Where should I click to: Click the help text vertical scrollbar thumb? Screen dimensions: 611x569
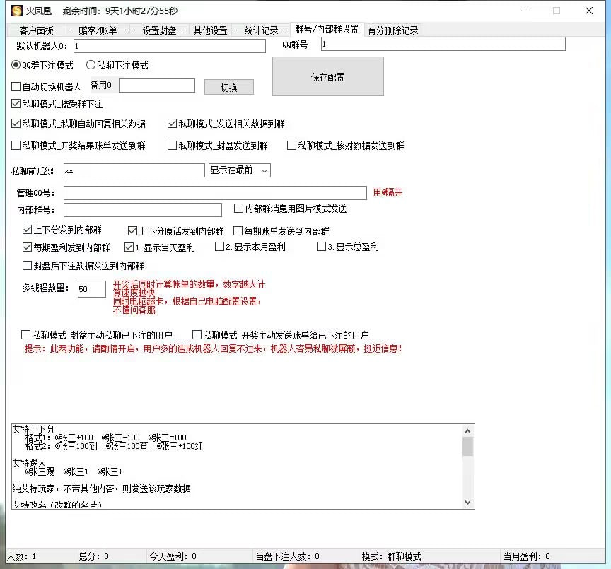[467, 447]
